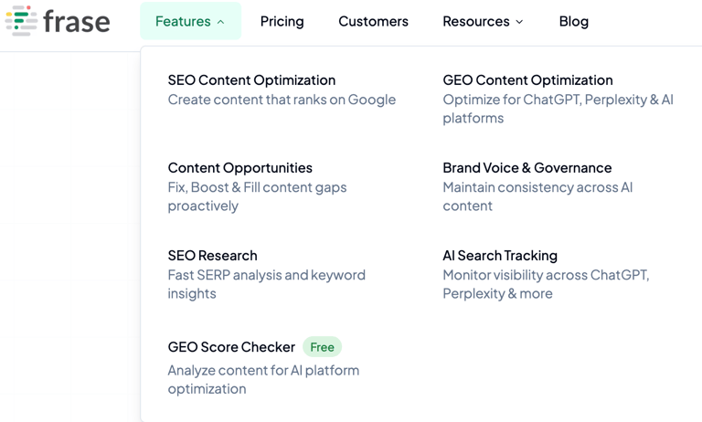
Task: Open GEO Content Optimization feature
Action: [527, 80]
